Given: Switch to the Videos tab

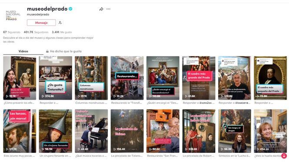Looking at the screenshot, I should pyautogui.click(x=23, y=51).
